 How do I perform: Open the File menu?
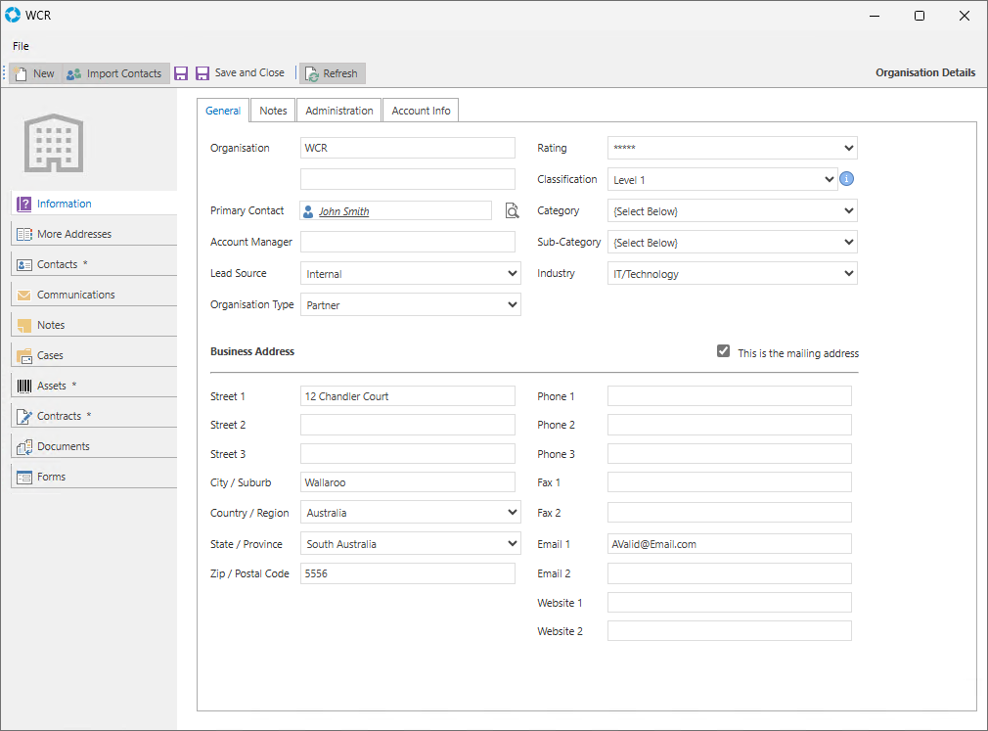click(21, 46)
